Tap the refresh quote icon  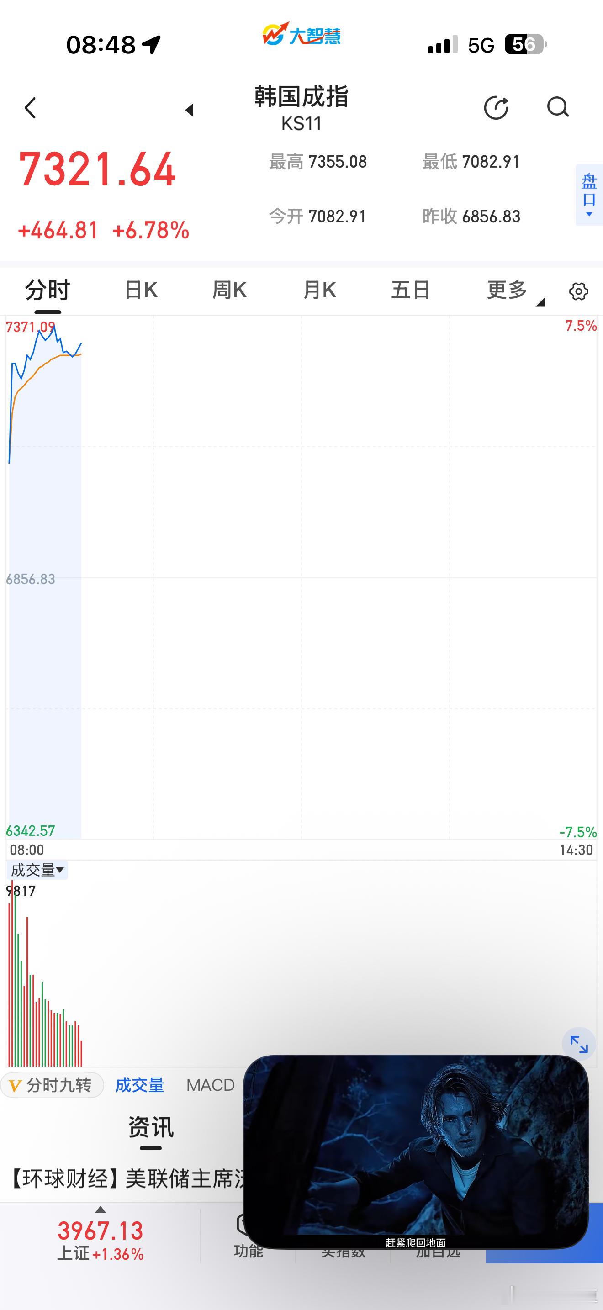coord(496,107)
